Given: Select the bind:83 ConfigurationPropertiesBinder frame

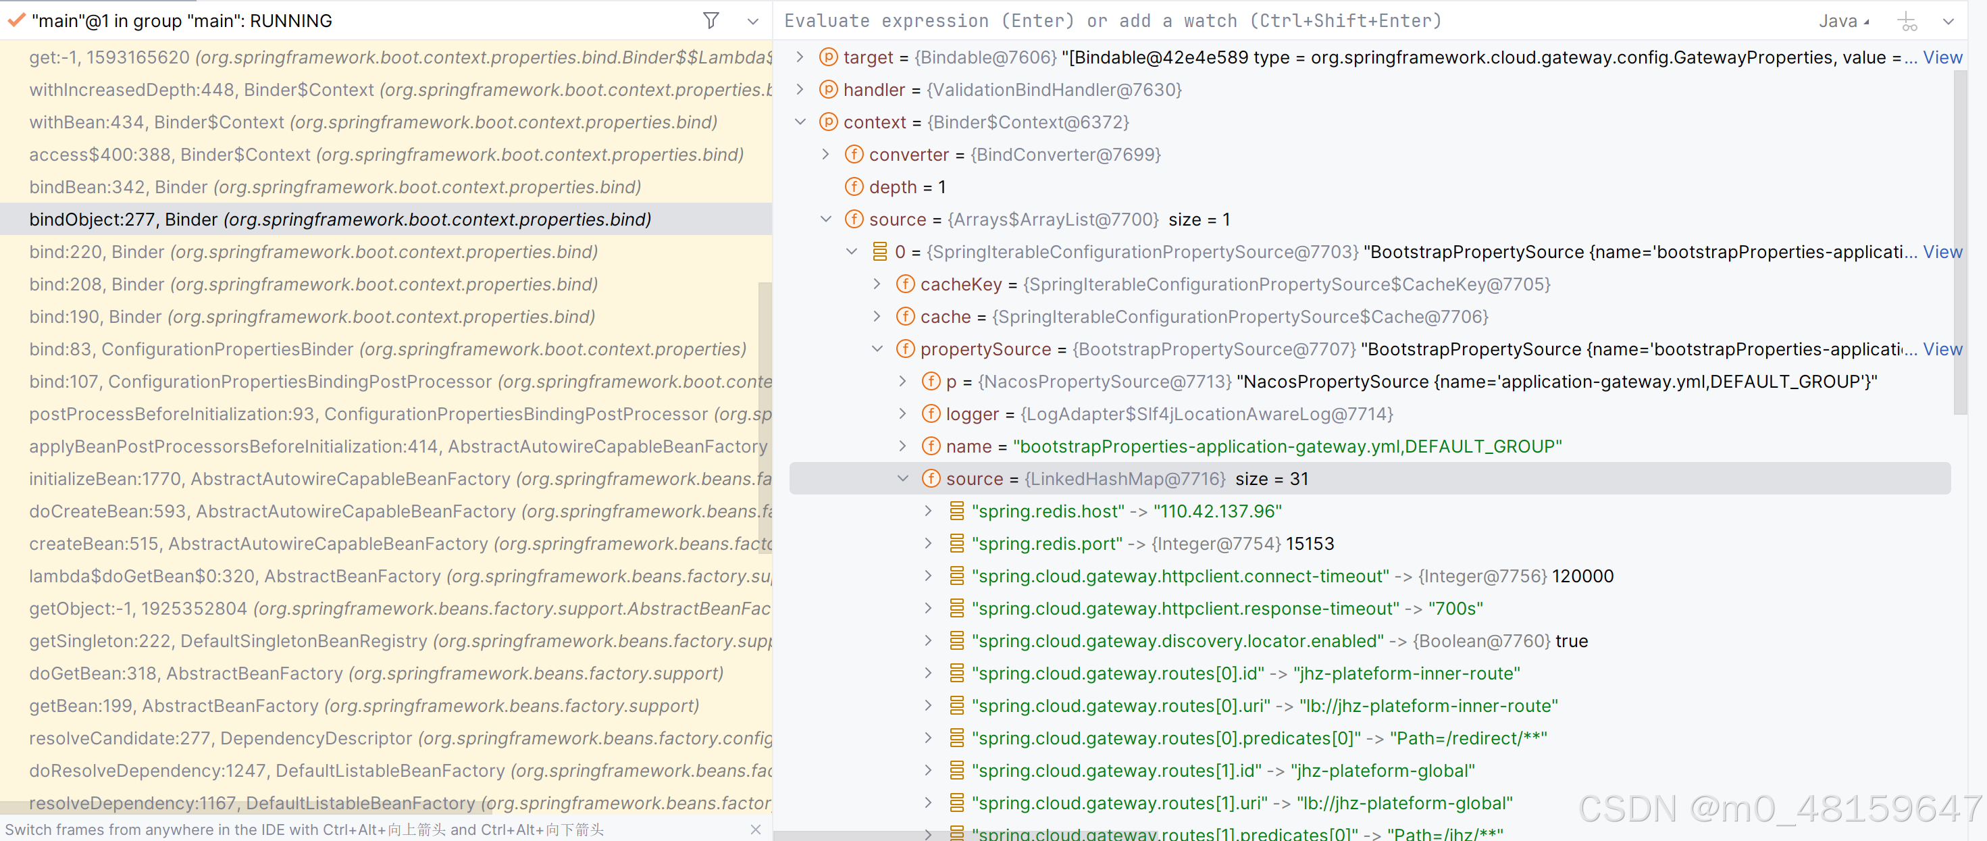Looking at the screenshot, I should (x=387, y=349).
